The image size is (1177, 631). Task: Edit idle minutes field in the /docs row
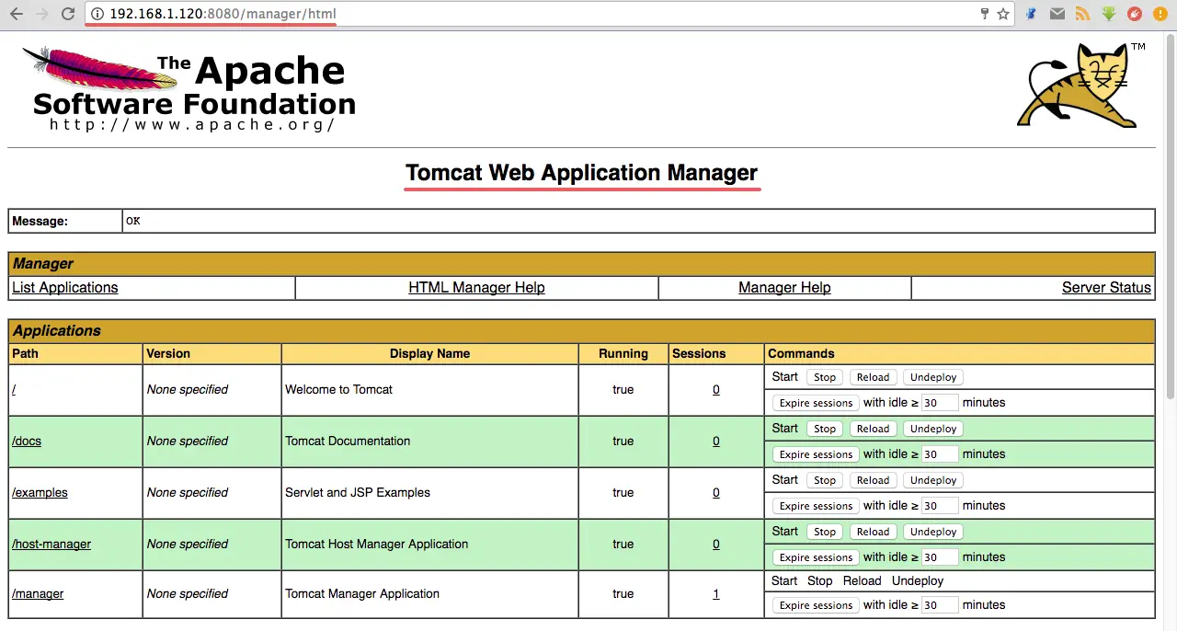pos(940,454)
